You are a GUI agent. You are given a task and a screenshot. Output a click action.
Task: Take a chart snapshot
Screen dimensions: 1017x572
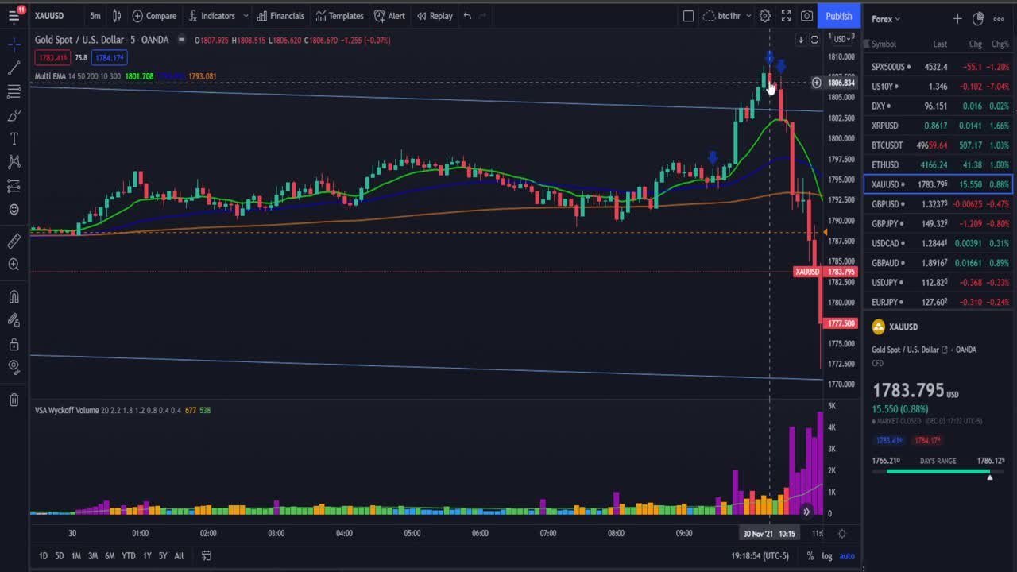806,16
